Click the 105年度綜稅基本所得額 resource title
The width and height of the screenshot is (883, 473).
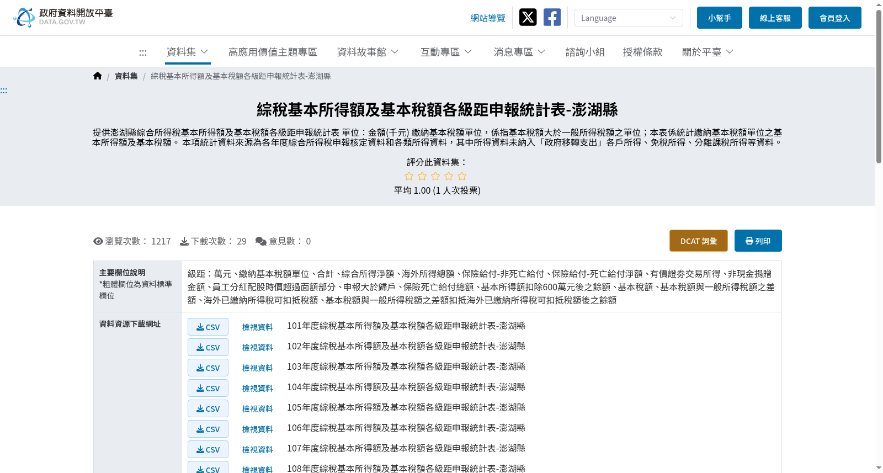pos(406,408)
